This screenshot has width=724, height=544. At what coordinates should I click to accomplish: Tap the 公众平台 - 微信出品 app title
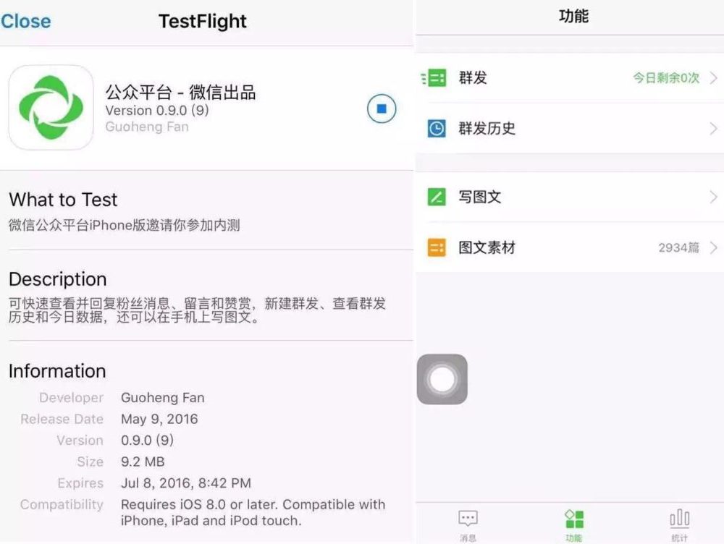180,93
